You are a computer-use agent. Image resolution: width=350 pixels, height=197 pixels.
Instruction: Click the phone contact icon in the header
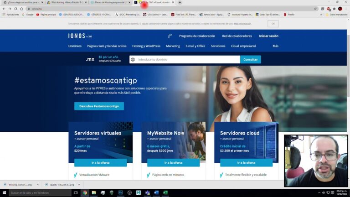pyautogui.click(x=170, y=36)
